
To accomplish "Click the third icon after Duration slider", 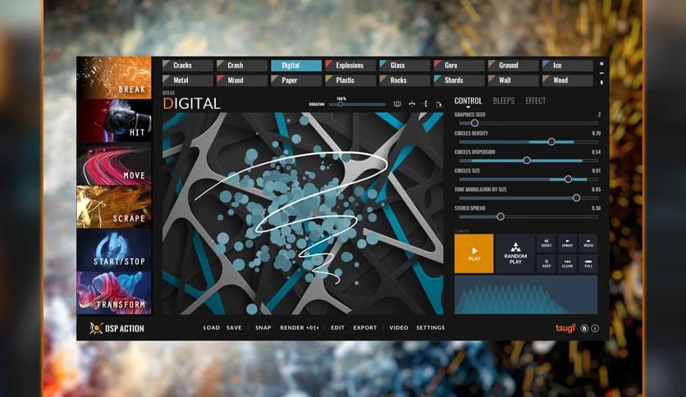I will click(426, 104).
